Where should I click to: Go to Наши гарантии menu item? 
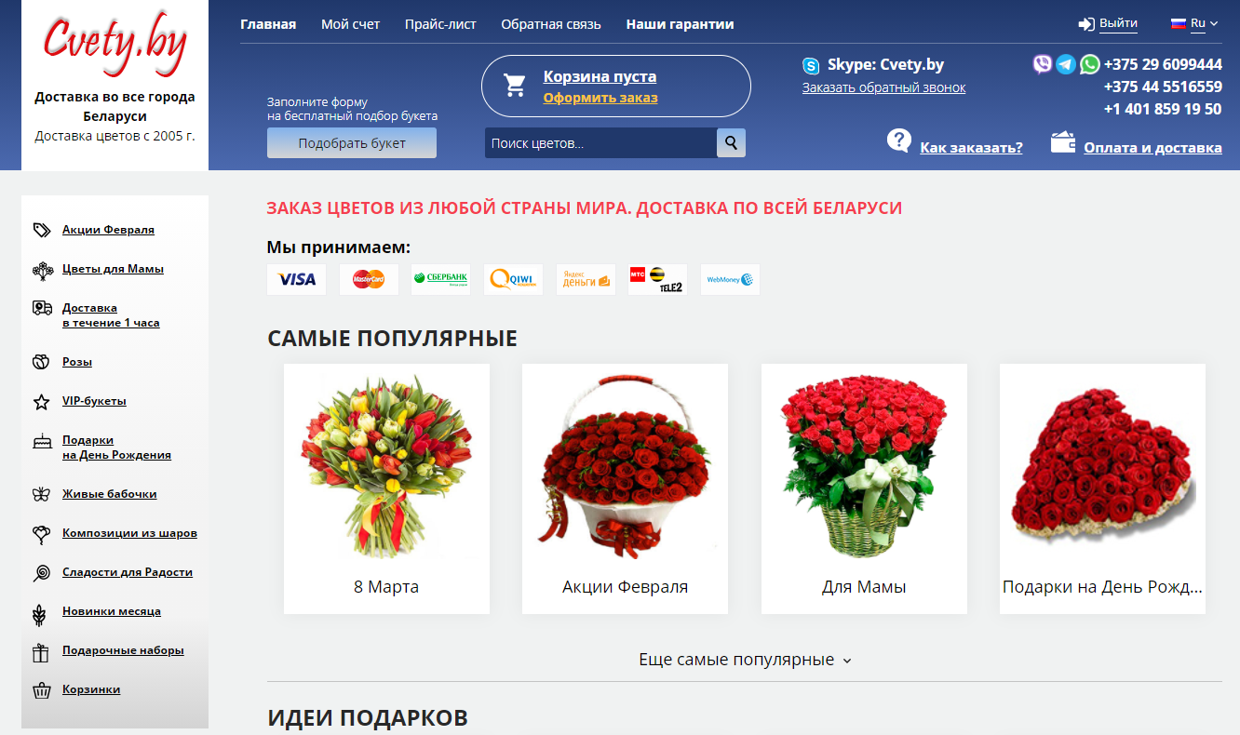[681, 24]
